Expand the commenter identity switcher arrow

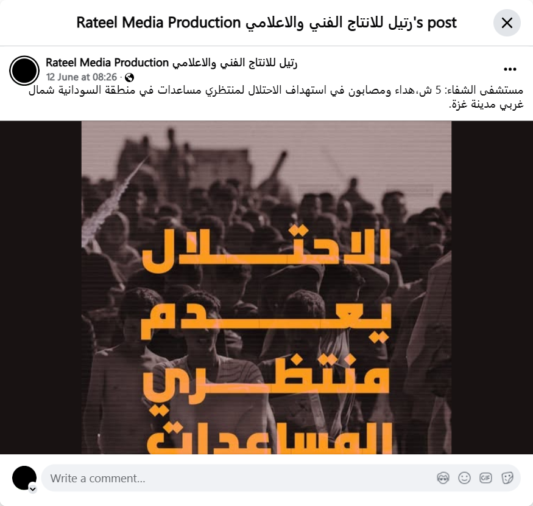point(33,489)
